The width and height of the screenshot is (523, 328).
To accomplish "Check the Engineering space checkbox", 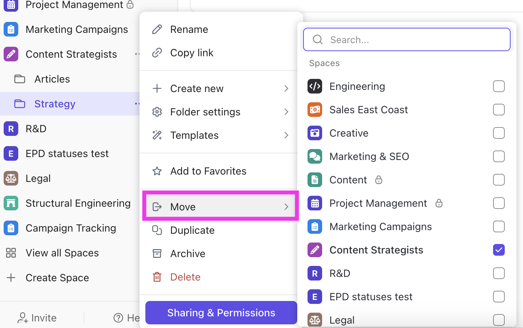I will pyautogui.click(x=499, y=87).
